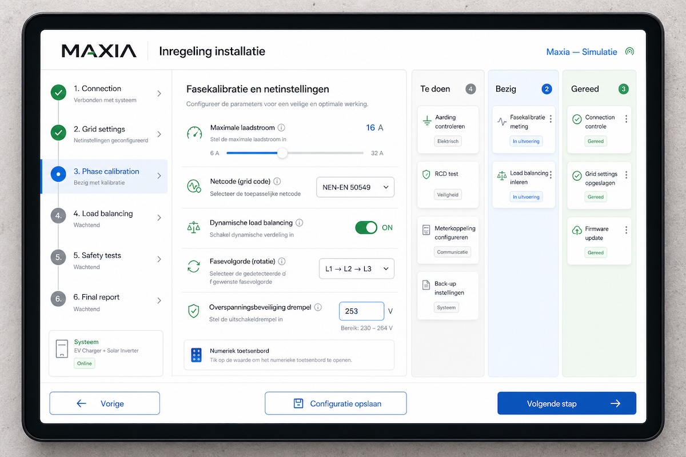This screenshot has width=686, height=457.
Task: Open options menu on Fasekalibratie meting card
Action: [x=551, y=119]
